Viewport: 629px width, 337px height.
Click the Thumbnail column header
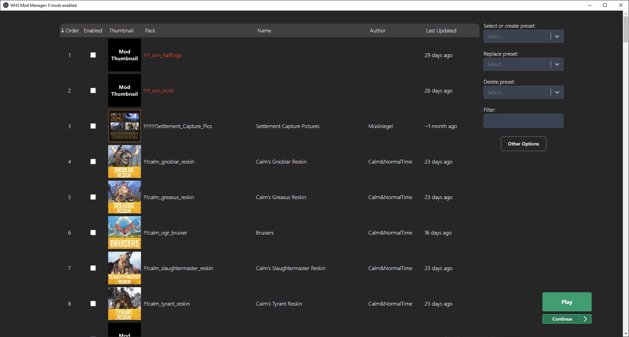coord(121,31)
